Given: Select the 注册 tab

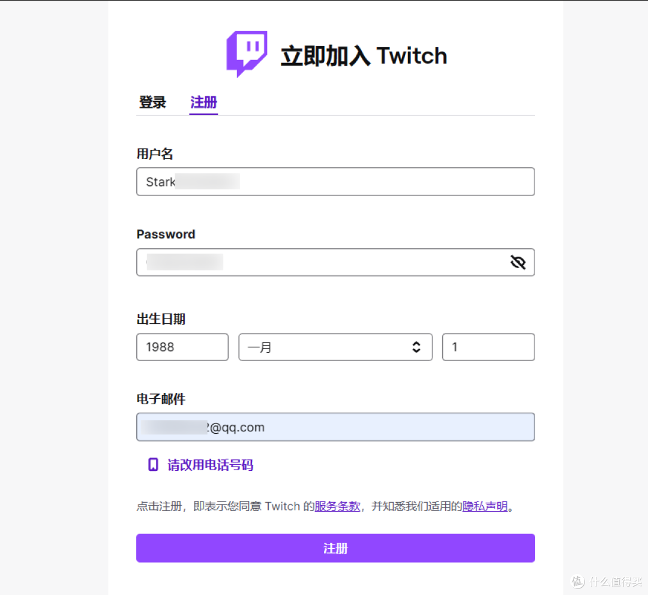Looking at the screenshot, I should point(203,102).
